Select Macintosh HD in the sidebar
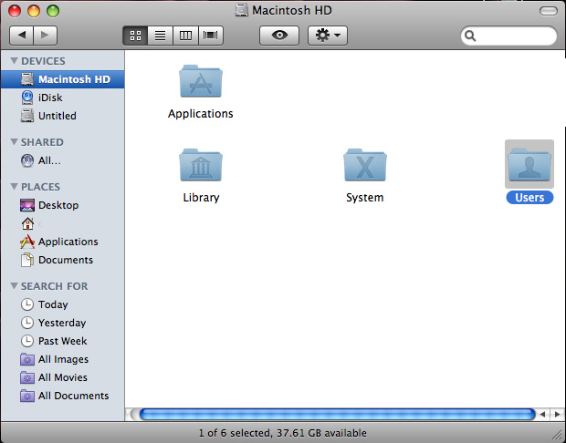Screen dimensions: 566x443 62,79
